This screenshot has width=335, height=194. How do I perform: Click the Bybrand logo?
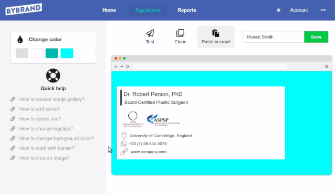24,9
